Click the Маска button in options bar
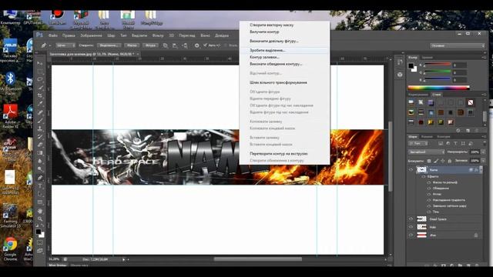This screenshot has height=277, width=493. (132, 45)
